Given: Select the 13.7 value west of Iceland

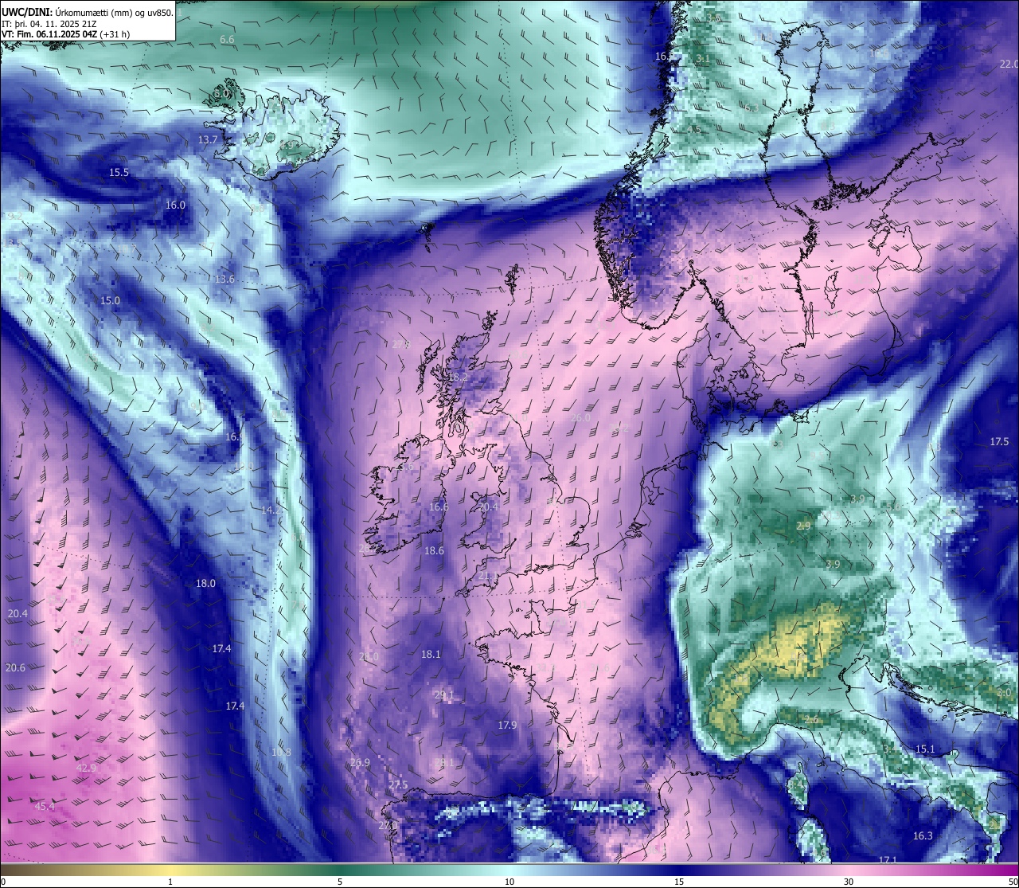Looking at the screenshot, I should [208, 139].
